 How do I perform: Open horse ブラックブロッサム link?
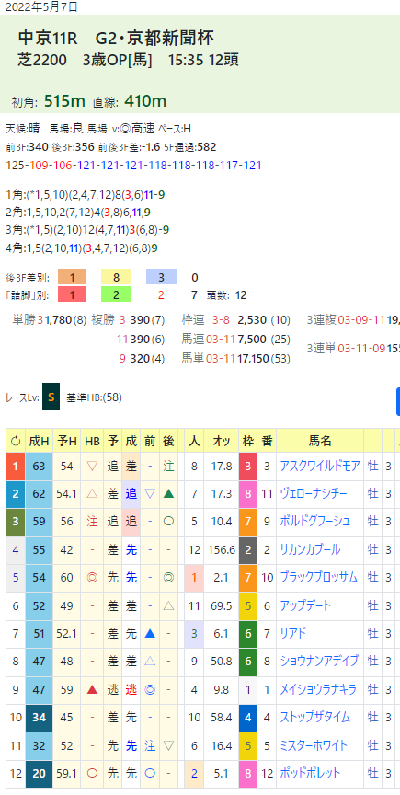point(319,577)
